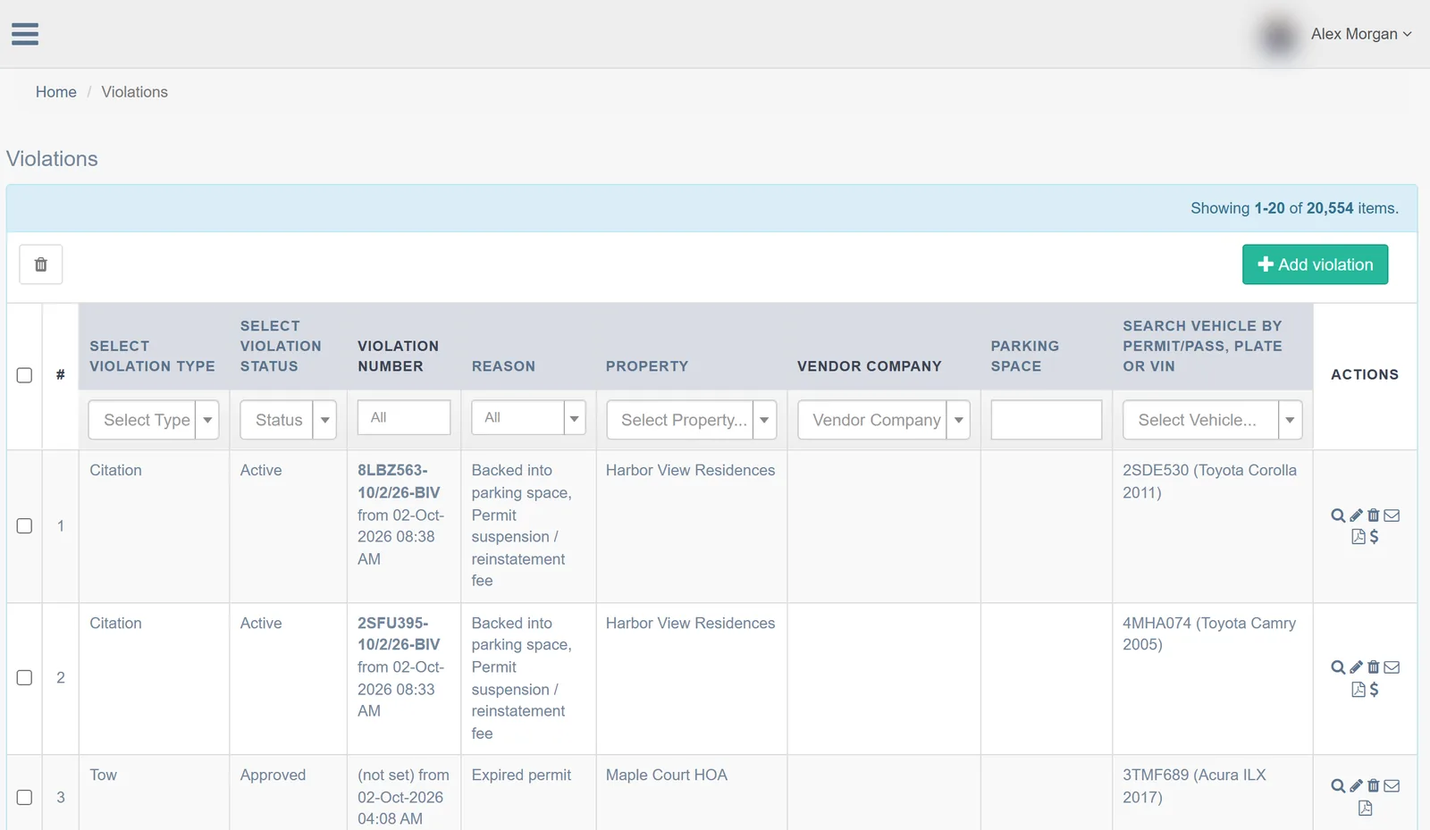
Task: View violation 1 with magnifier icon
Action: (1338, 516)
